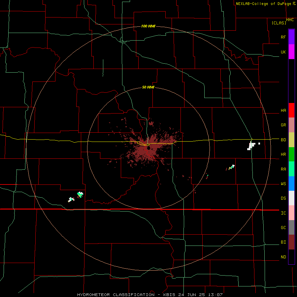Click the 'HR' legend label
Viewport: 297px width, 297px height.
[283, 154]
